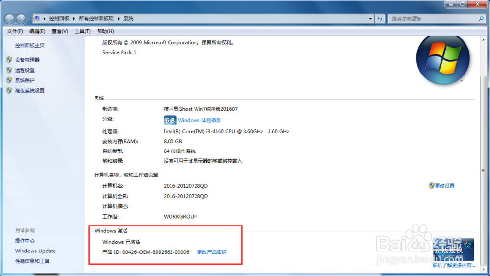Viewport: 490px width, 276px height.
Task: Click the 系统 breadcrumb segment
Action: (x=128, y=19)
